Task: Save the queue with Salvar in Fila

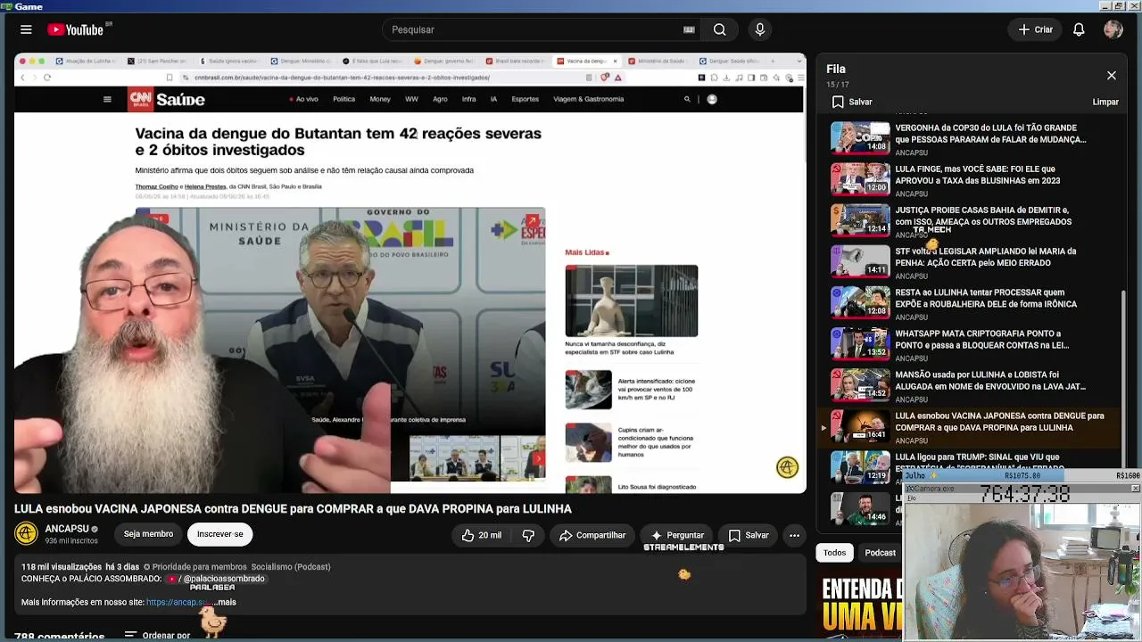Action: point(852,102)
